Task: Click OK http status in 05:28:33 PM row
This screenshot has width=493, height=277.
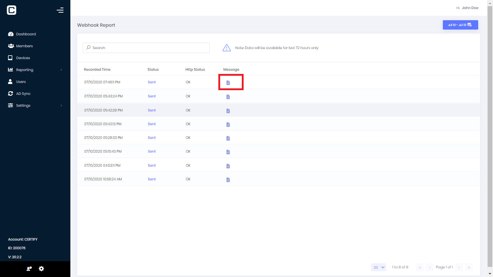Action: point(188,137)
